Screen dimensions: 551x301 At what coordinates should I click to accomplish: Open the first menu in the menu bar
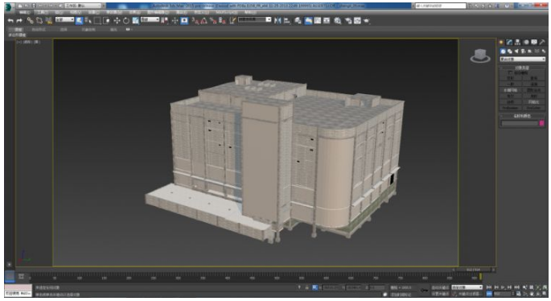click(24, 12)
